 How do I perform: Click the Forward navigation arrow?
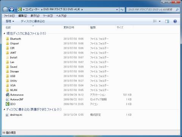[11, 9]
